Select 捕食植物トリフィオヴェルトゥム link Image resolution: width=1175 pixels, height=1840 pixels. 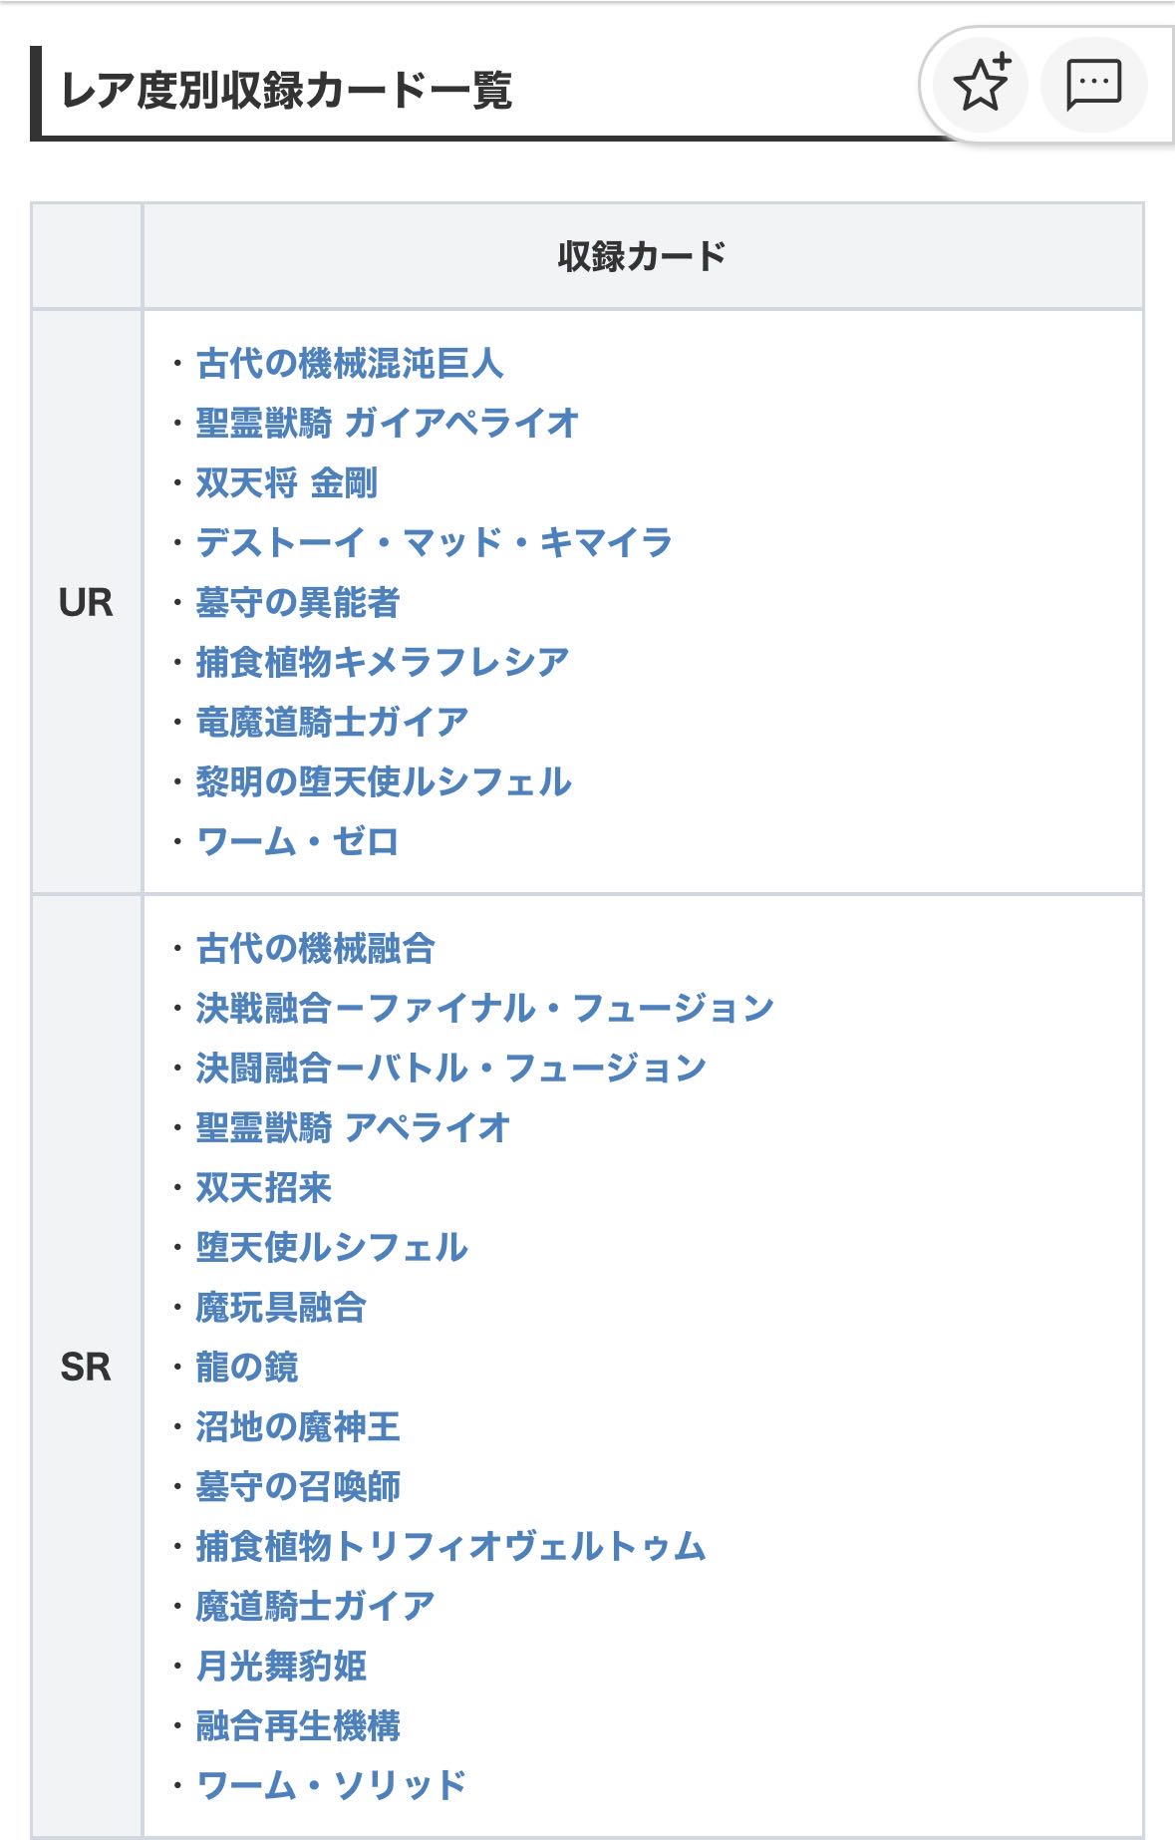[x=450, y=1546]
